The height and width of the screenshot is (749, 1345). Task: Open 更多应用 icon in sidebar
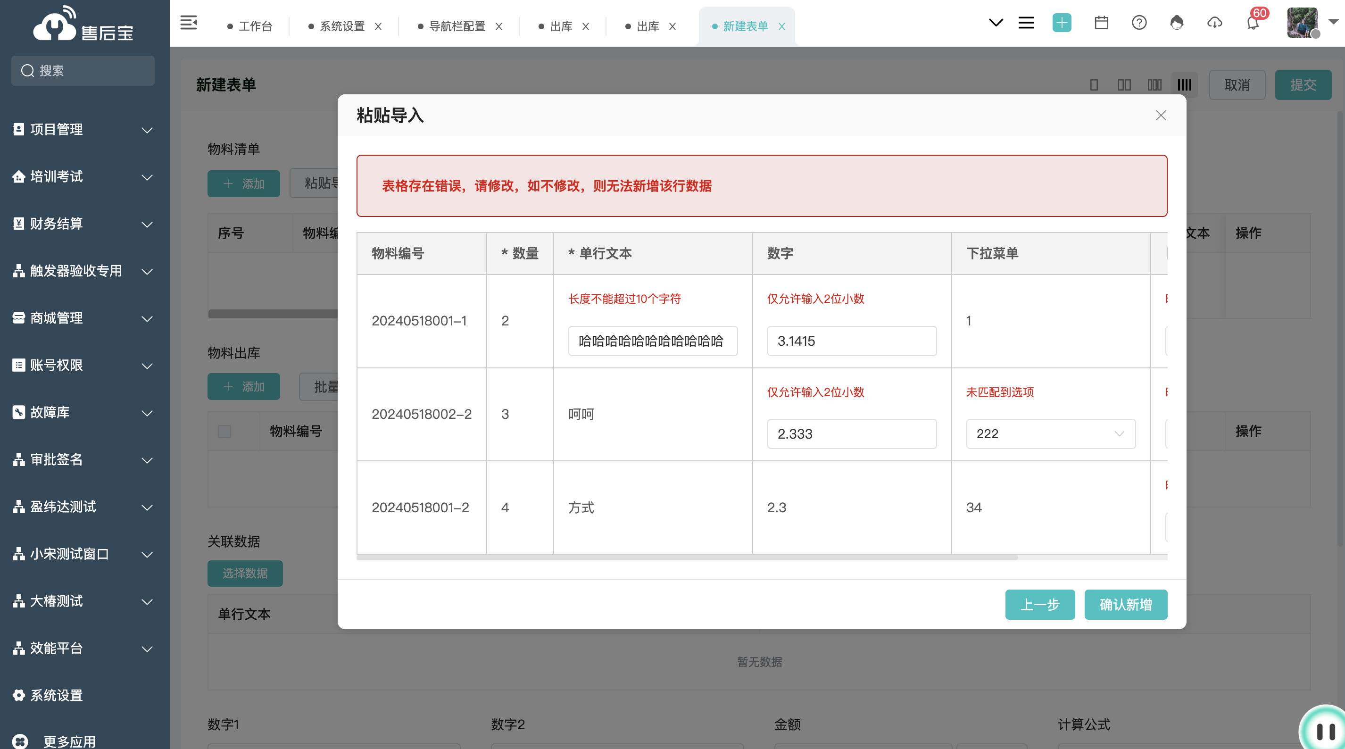(20, 741)
